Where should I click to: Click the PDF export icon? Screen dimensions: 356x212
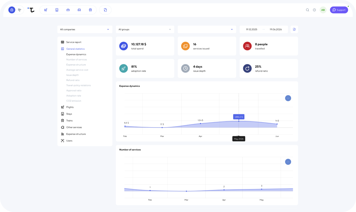tap(294, 29)
